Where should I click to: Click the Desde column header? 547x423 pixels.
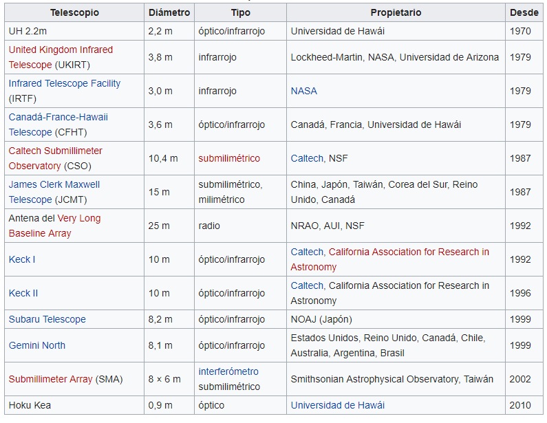tap(524, 12)
